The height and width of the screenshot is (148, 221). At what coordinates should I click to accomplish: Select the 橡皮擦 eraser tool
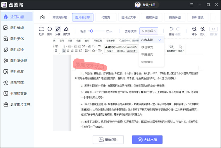click(x=66, y=29)
